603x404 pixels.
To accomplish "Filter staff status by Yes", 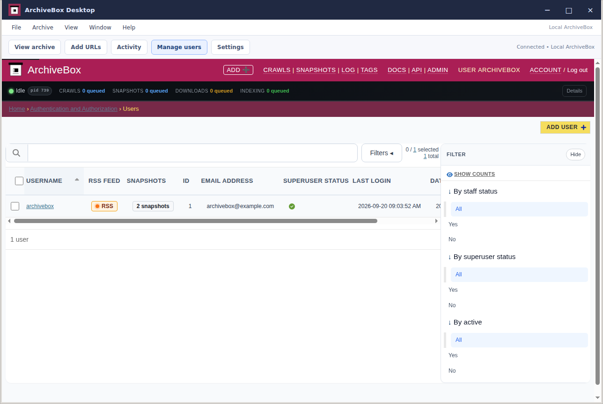I will (x=453, y=224).
